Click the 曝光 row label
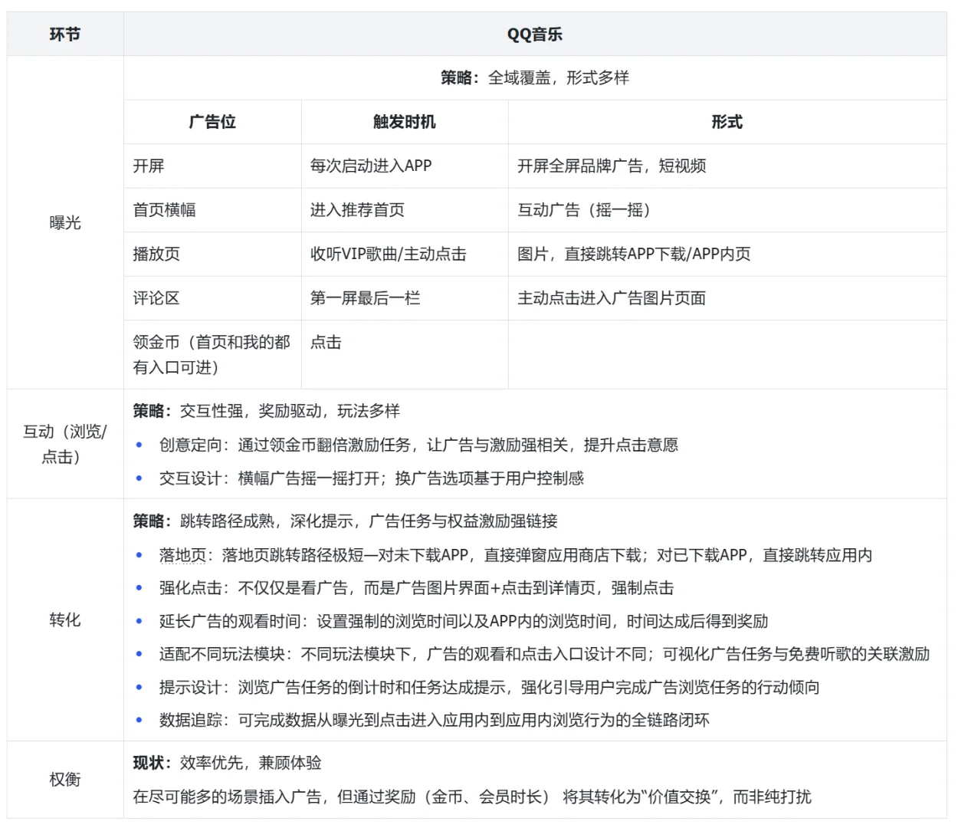Image resolution: width=958 pixels, height=828 pixels. (x=66, y=224)
